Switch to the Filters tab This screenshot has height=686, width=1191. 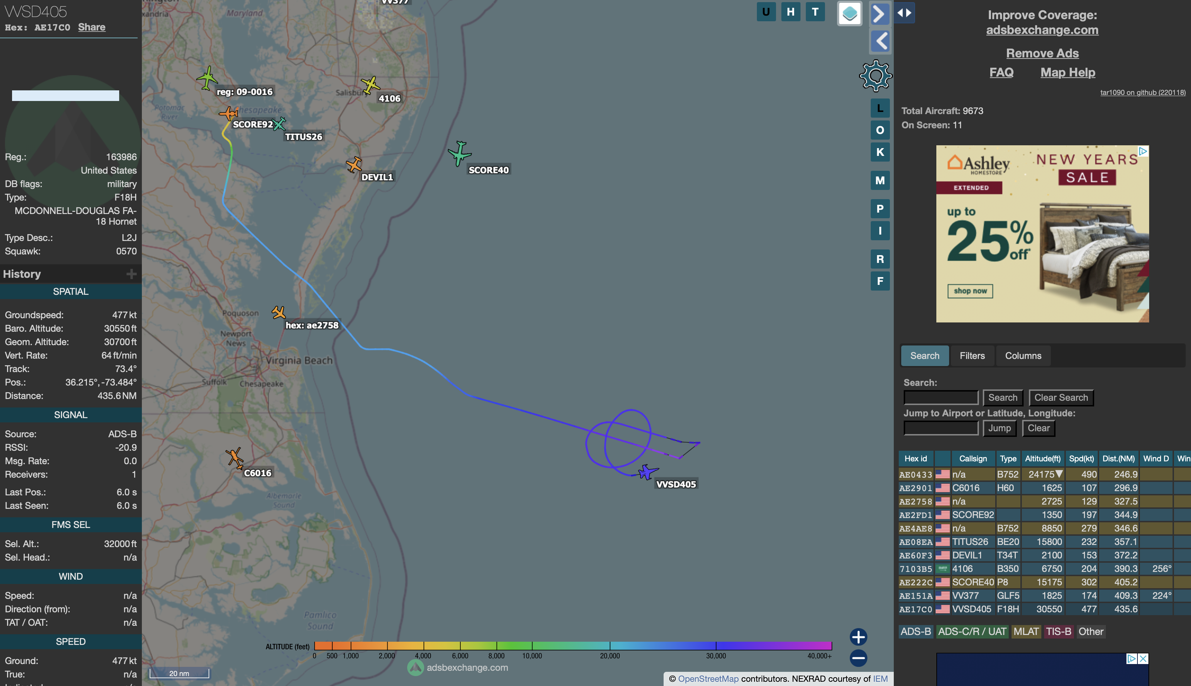972,356
